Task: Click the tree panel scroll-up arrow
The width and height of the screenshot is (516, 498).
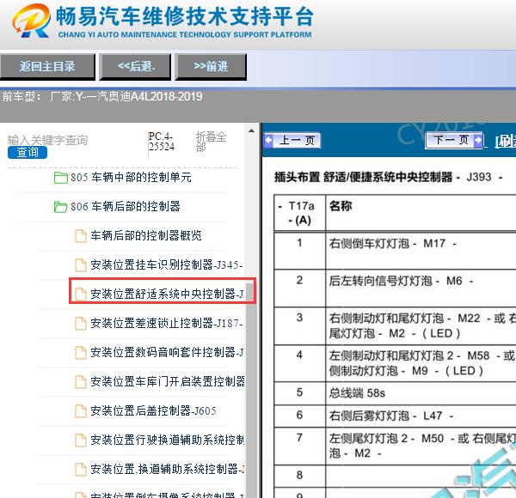Action: click(x=251, y=131)
